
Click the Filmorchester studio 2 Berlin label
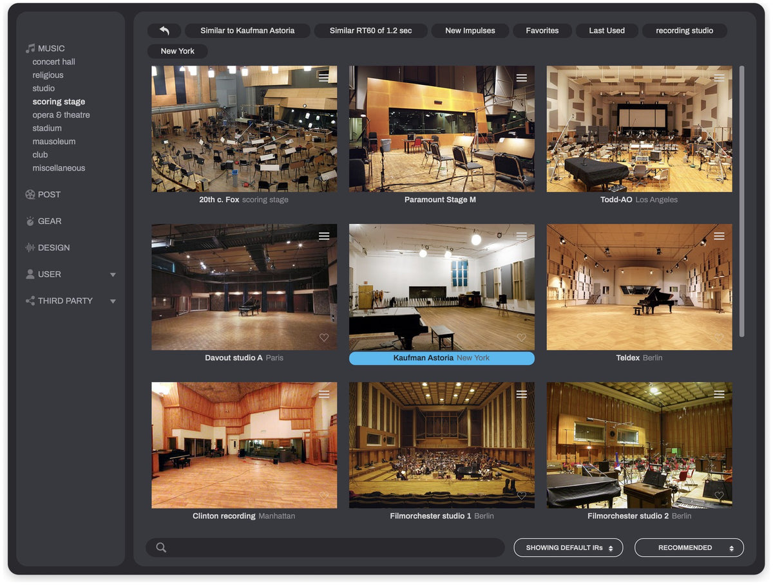click(640, 516)
